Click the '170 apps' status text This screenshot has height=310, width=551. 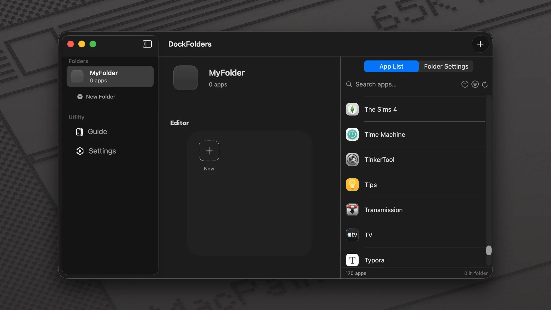click(x=356, y=273)
